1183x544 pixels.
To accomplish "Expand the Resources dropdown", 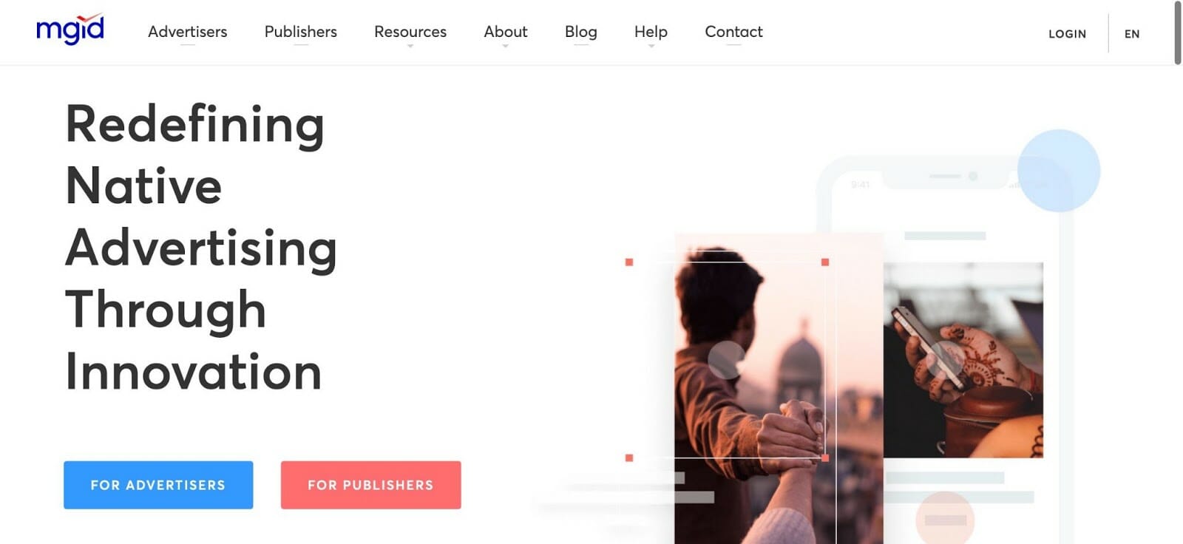I will pyautogui.click(x=410, y=32).
